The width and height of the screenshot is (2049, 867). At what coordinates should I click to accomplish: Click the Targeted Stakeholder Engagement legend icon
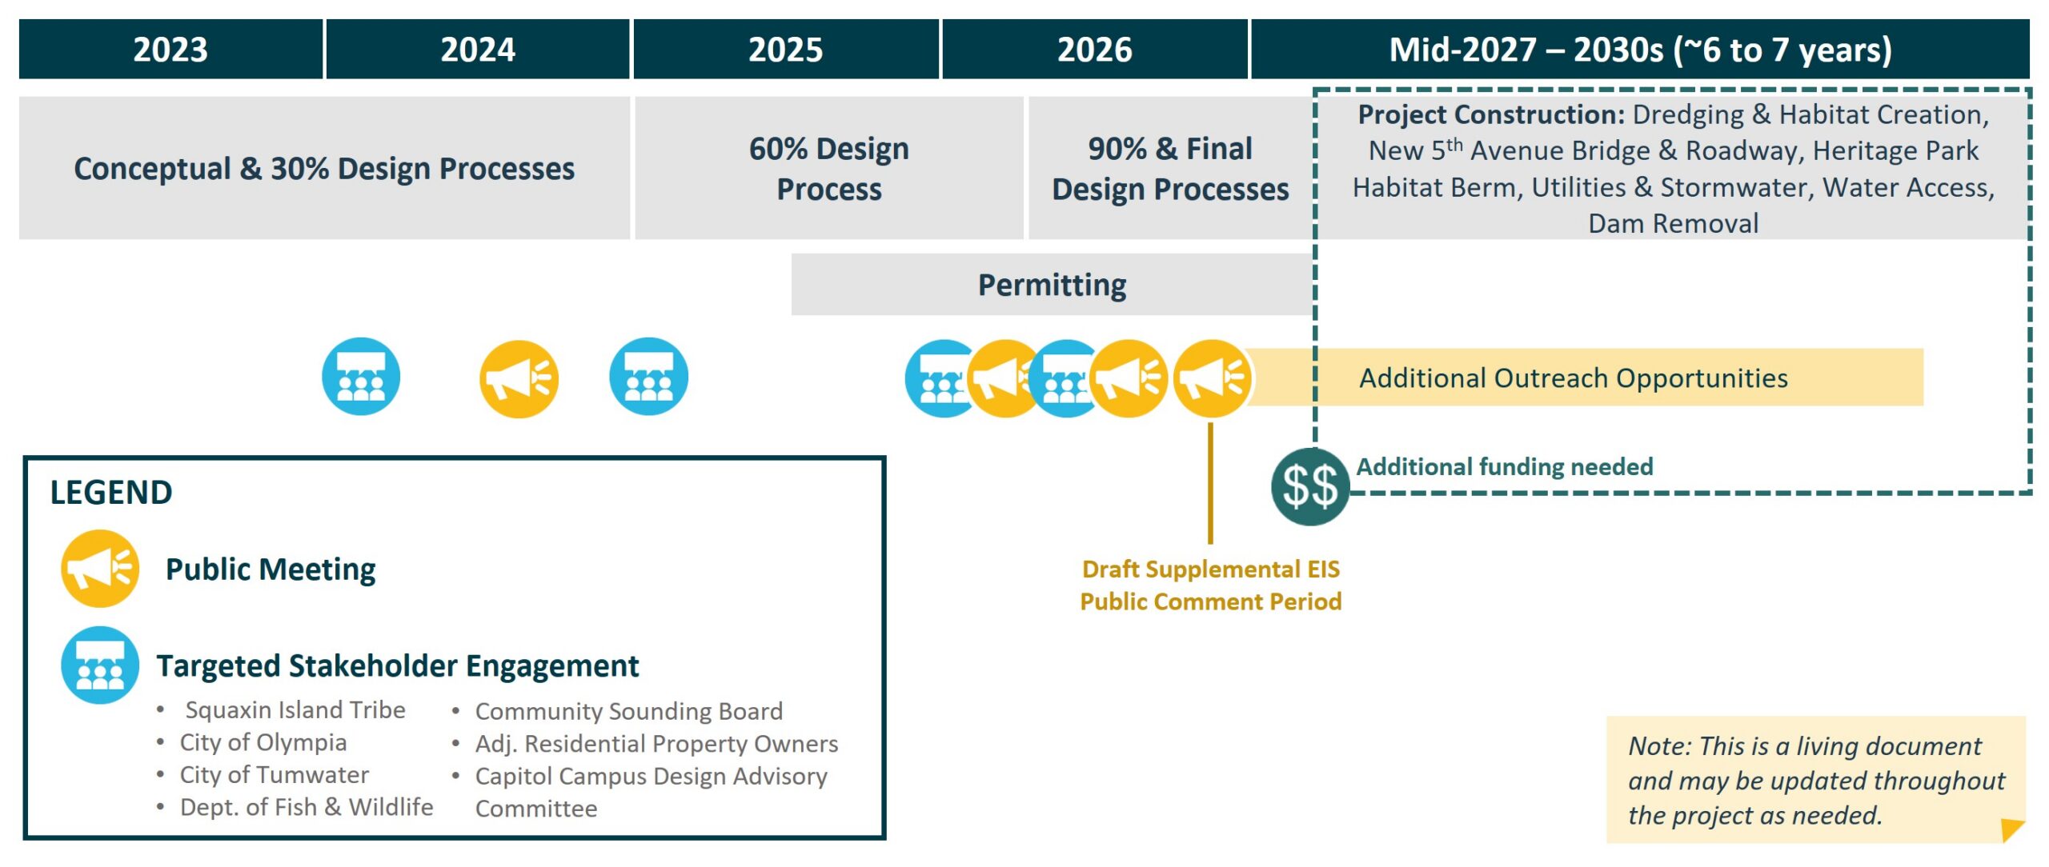100,665
